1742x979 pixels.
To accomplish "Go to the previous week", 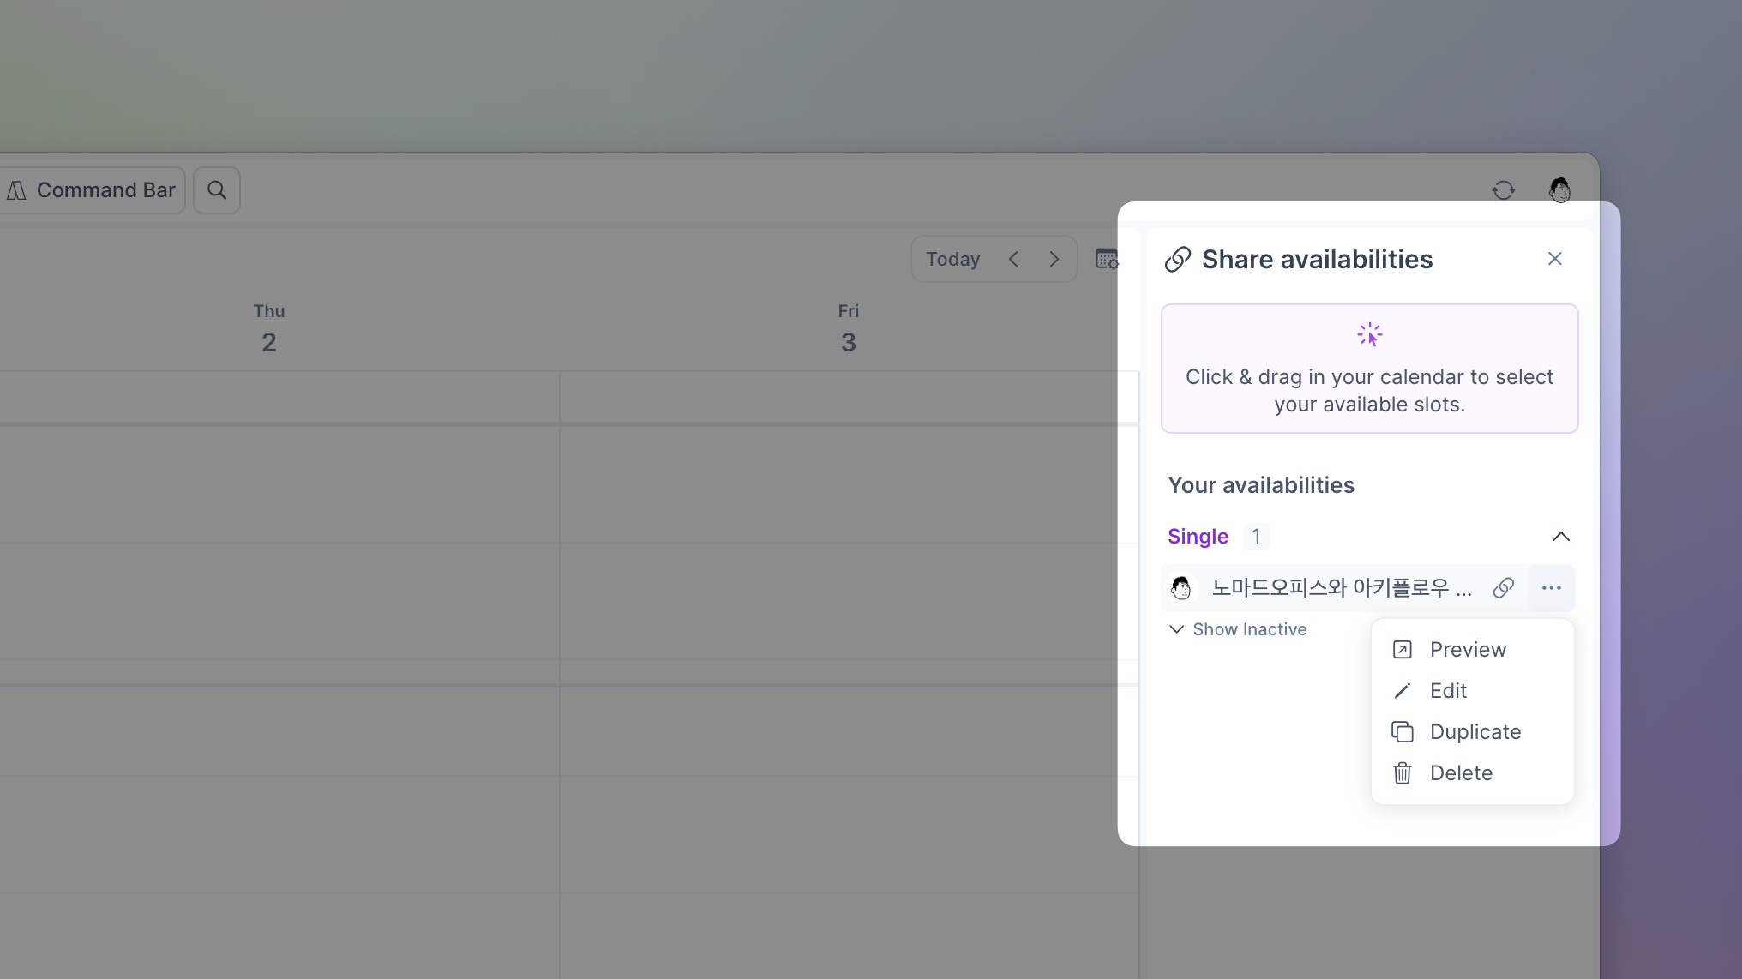I will [1013, 259].
